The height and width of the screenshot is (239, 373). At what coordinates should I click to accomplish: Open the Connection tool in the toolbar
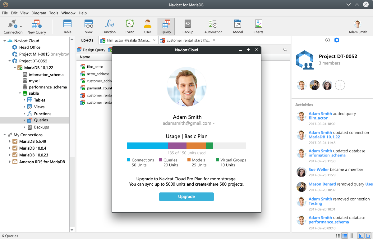point(13,26)
